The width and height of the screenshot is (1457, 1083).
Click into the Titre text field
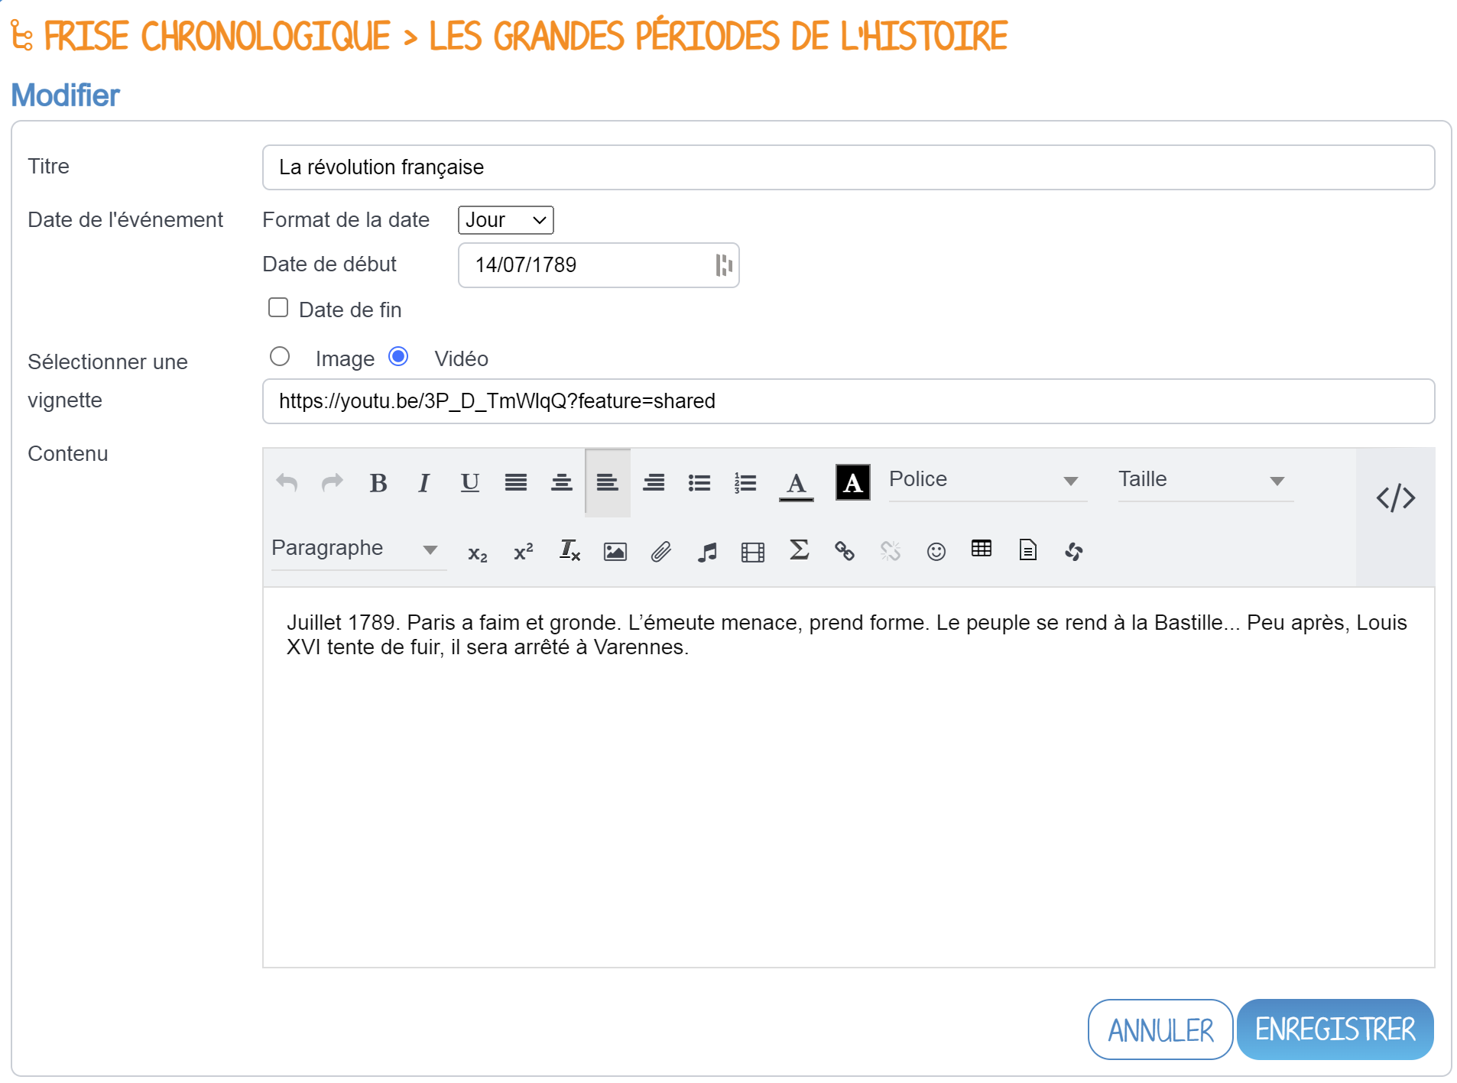pyautogui.click(x=848, y=167)
